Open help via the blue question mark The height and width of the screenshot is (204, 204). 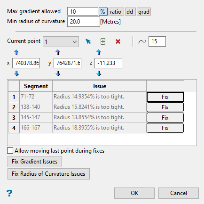tap(9, 193)
